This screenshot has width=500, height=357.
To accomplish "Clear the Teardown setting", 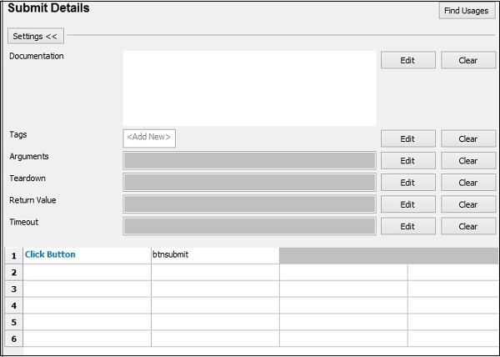I will click(467, 183).
